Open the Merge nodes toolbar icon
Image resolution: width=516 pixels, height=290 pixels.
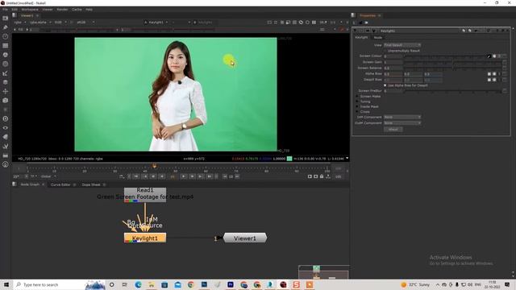pos(6,82)
